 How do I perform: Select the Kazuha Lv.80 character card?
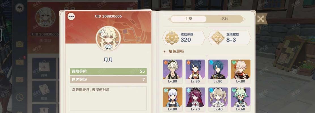241,71
